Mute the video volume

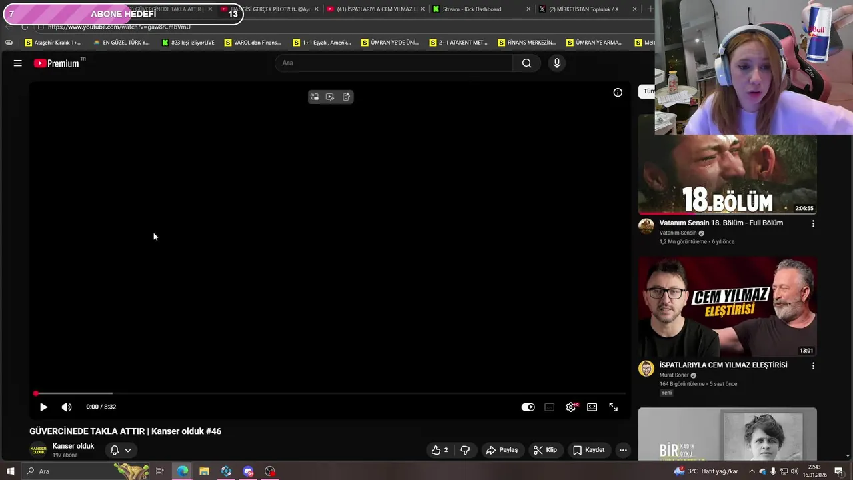point(67,407)
